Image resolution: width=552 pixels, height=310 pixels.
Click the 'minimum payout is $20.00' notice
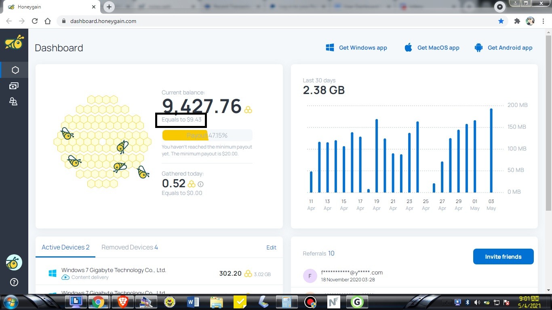pyautogui.click(x=207, y=150)
